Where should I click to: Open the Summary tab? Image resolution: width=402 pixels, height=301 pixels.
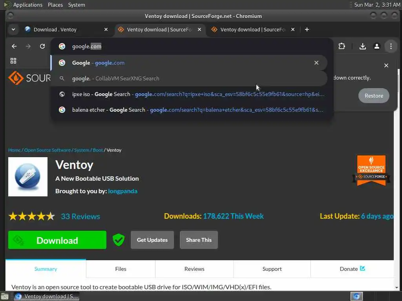tap(46, 269)
